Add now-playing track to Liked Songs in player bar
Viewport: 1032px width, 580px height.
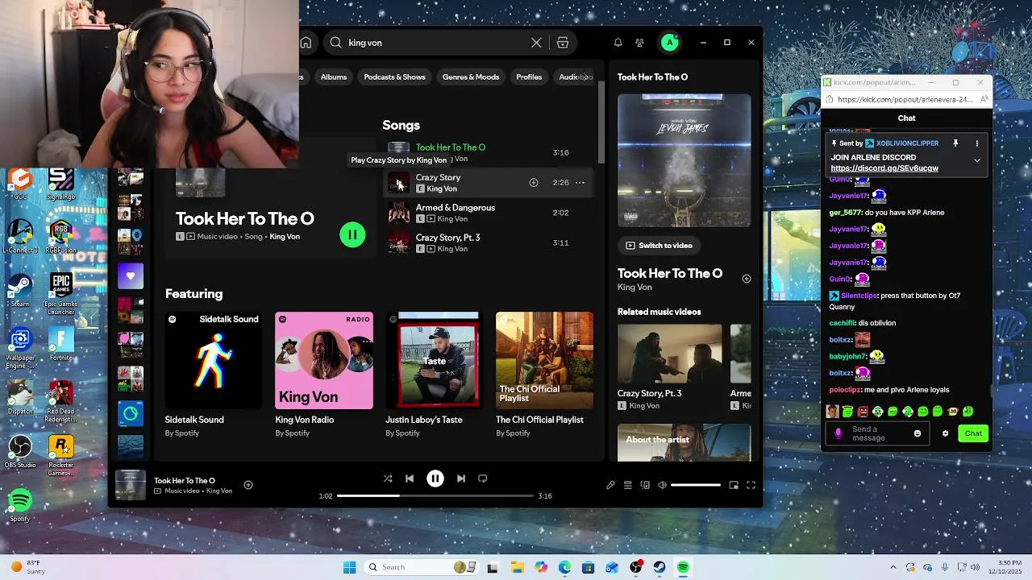point(248,485)
